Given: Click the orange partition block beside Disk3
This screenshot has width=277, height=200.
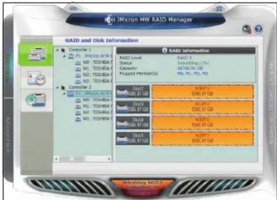Looking at the screenshot, I should coord(202,107).
